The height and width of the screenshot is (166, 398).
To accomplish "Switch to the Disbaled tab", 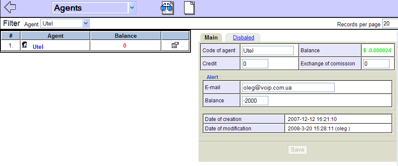I will tap(243, 37).
